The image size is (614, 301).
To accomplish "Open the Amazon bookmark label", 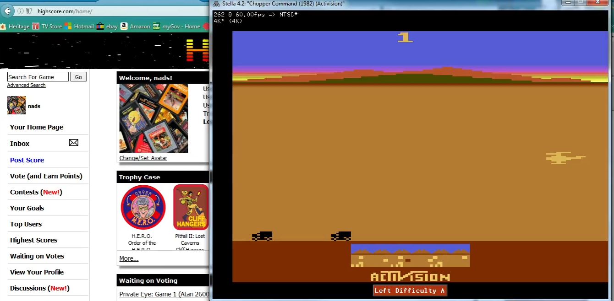I will [140, 27].
